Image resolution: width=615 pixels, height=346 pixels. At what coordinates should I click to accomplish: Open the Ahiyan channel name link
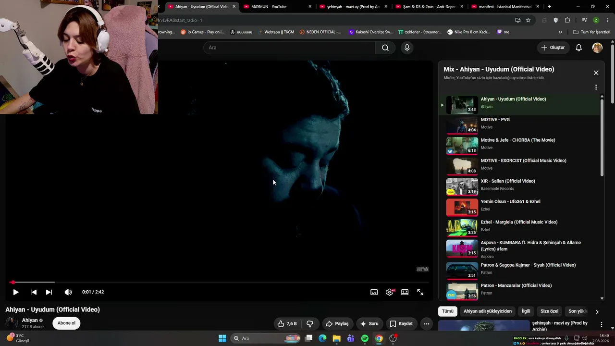(30, 321)
